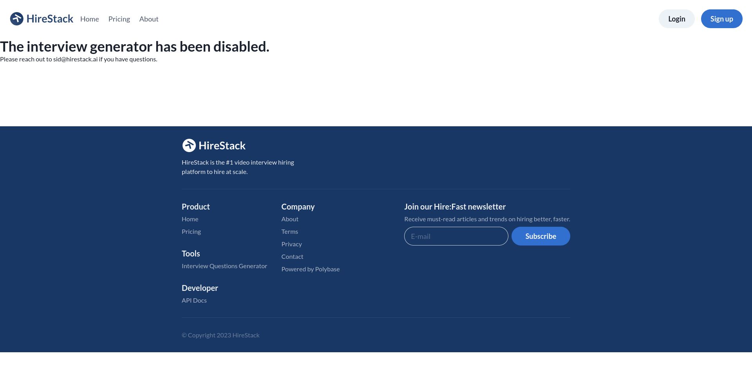This screenshot has width=752, height=389.
Task: Open Pricing link under Product footer section
Action: pos(191,231)
